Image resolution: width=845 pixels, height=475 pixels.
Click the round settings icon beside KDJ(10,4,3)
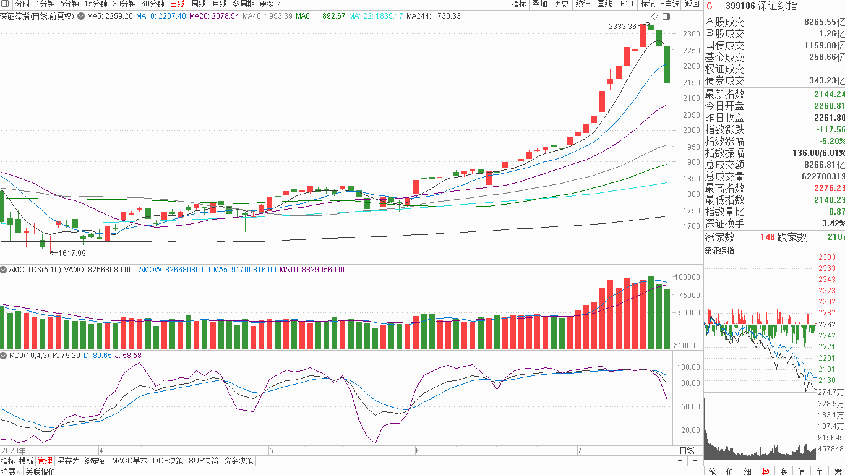click(x=4, y=356)
